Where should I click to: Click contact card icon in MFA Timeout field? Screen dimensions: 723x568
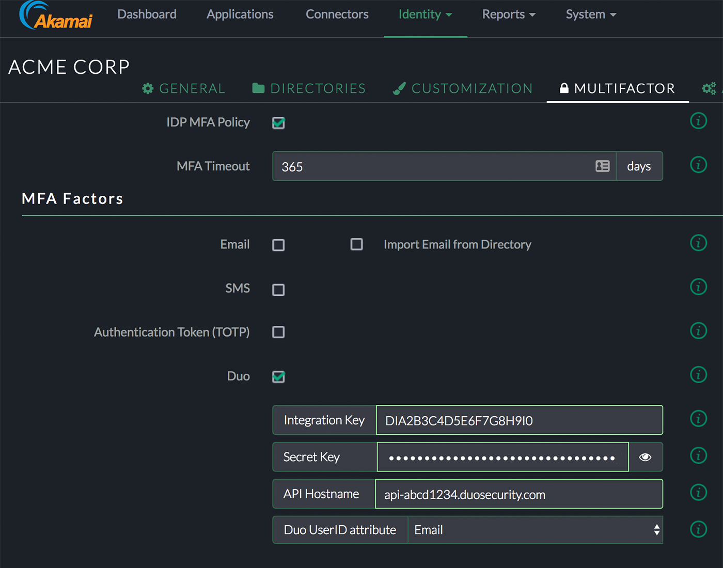tap(602, 166)
